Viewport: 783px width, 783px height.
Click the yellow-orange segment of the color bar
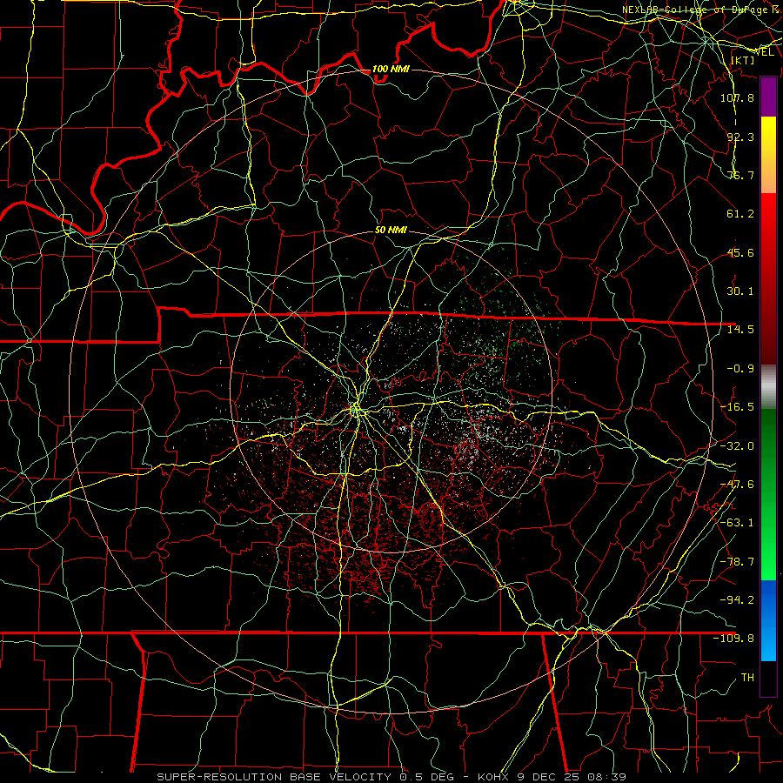pyautogui.click(x=768, y=155)
